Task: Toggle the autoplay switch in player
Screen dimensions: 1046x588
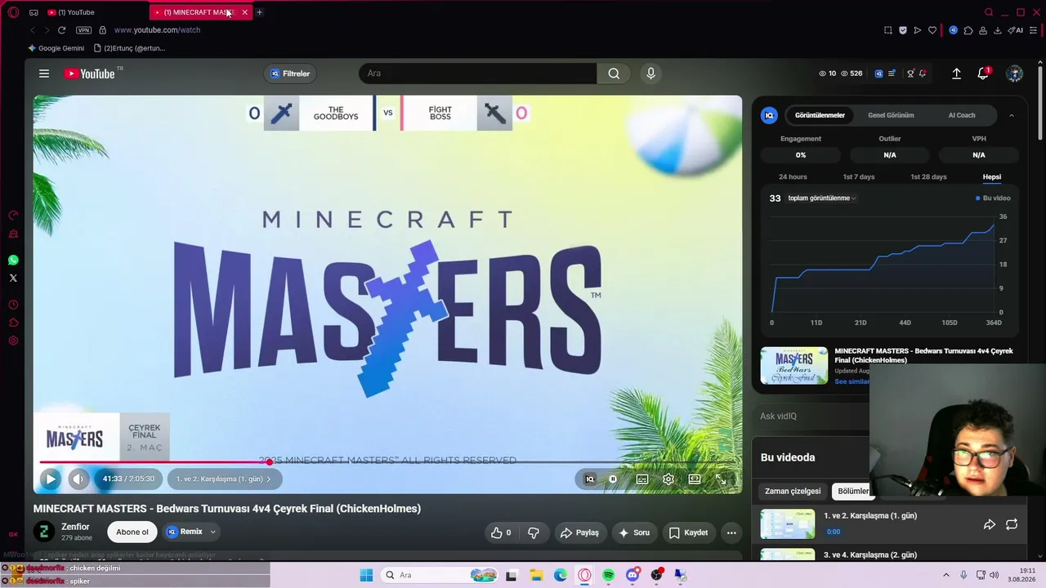Action: pyautogui.click(x=613, y=479)
